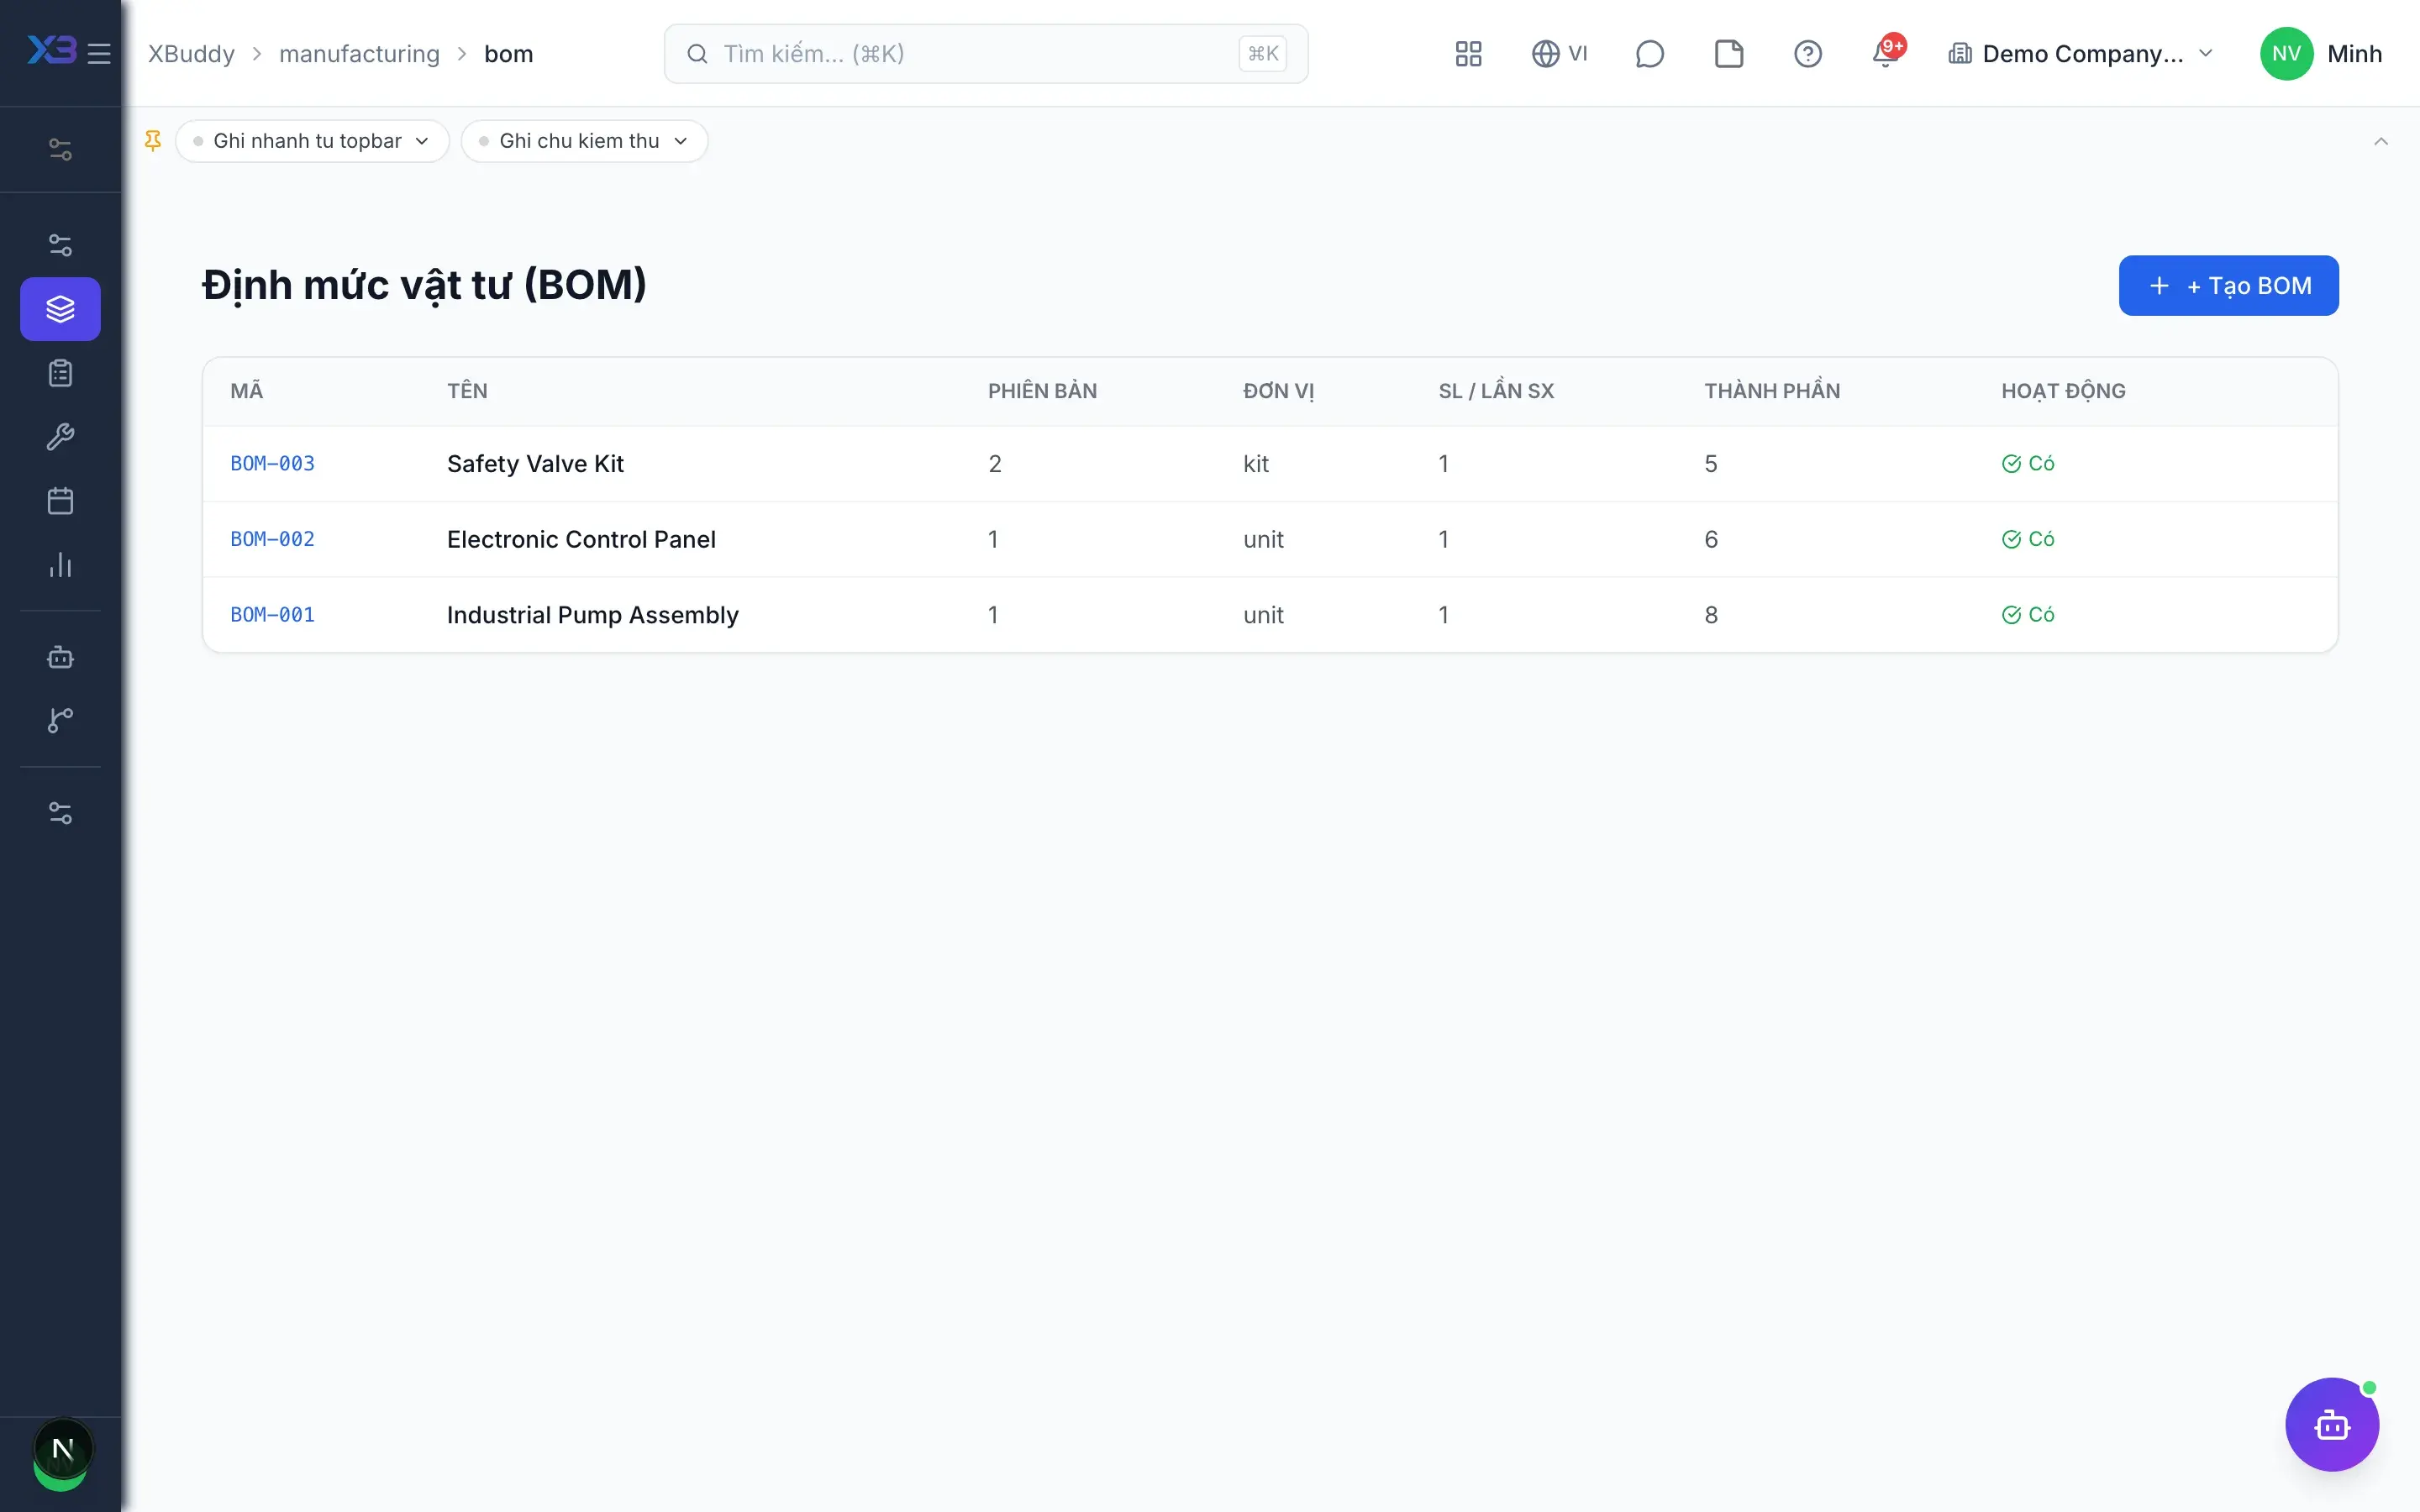Expand the 'Ghi chu kiem thu' dropdown
The height and width of the screenshot is (1512, 2420).
(x=585, y=141)
